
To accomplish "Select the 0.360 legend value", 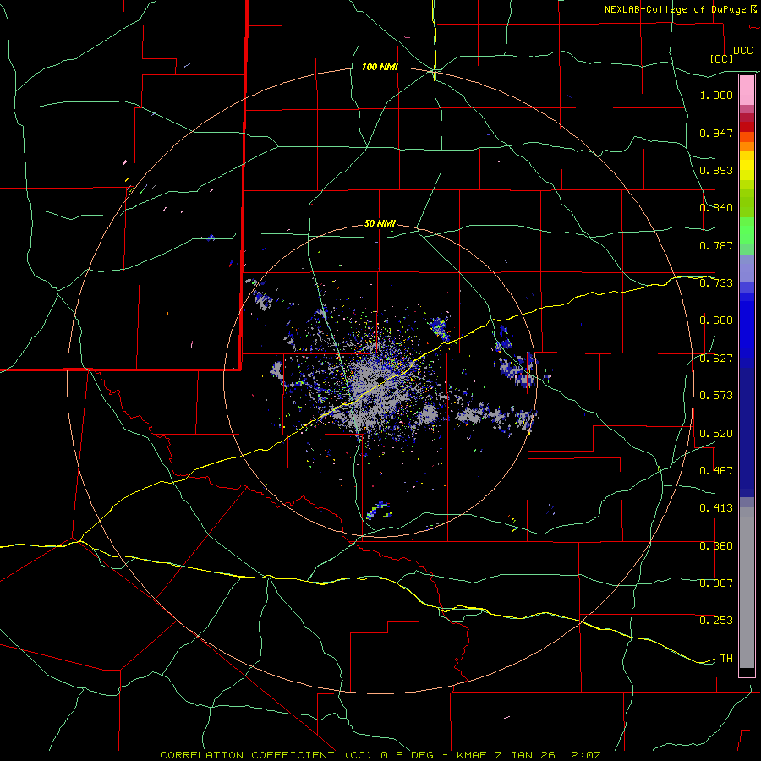I will [716, 546].
